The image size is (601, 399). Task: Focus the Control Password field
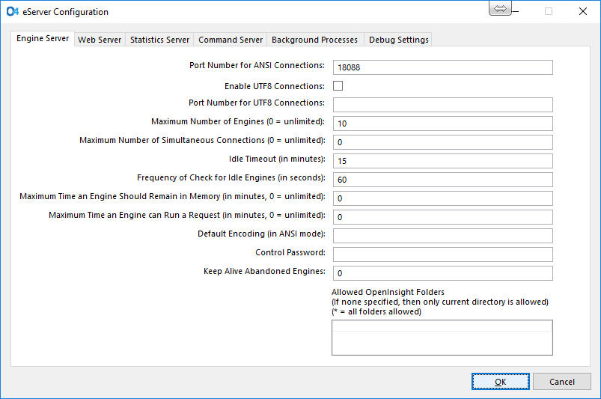pyautogui.click(x=442, y=255)
